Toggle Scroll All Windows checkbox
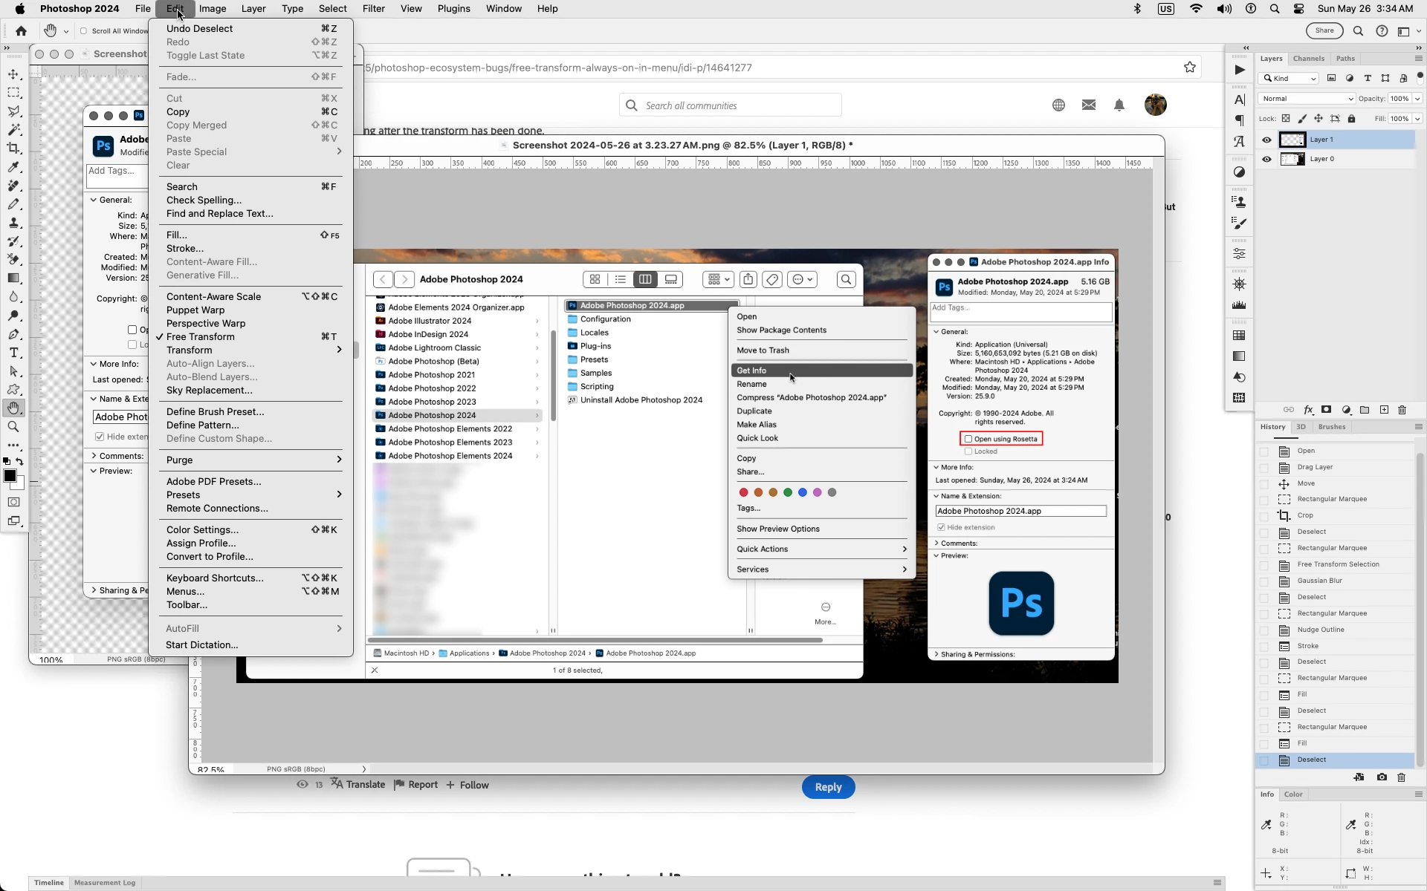1427x891 pixels. [84, 31]
